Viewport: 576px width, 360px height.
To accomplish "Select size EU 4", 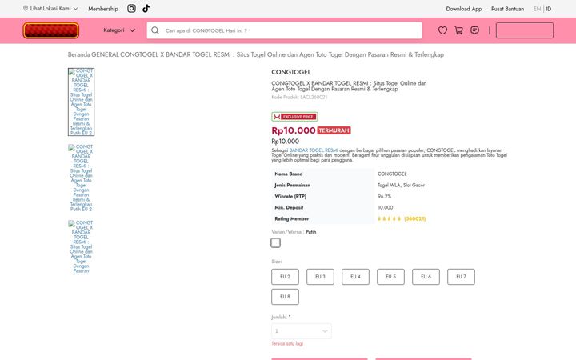I will point(355,277).
